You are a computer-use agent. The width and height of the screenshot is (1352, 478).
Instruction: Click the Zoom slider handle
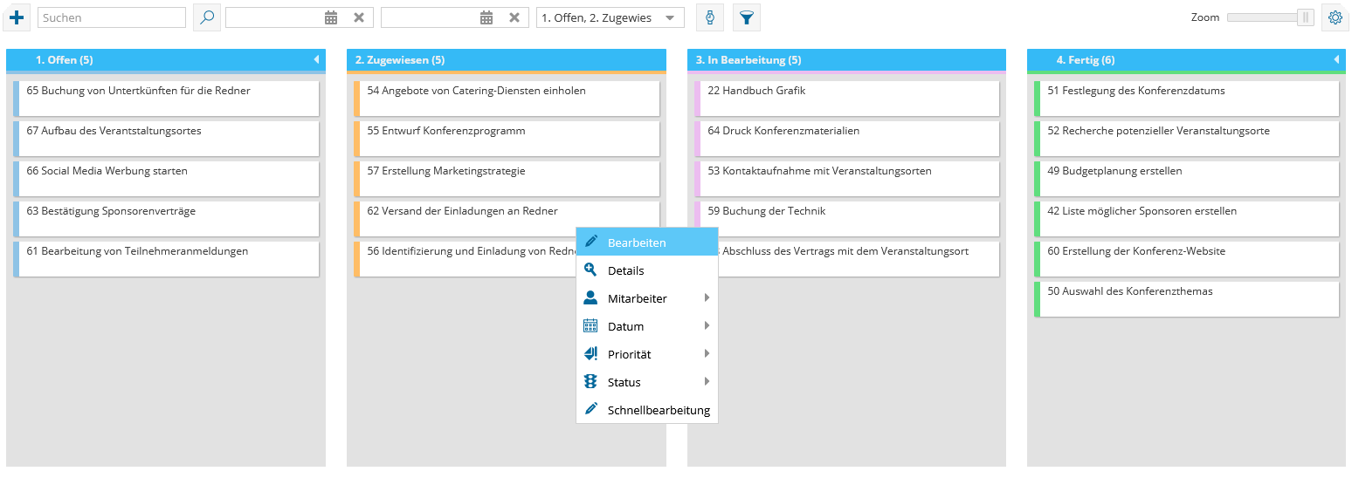(1305, 17)
